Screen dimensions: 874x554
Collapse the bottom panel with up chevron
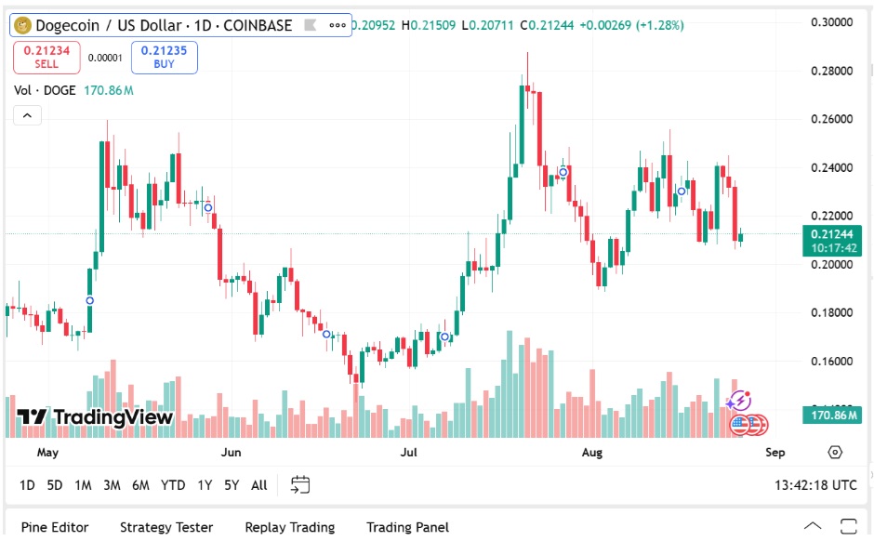813,527
